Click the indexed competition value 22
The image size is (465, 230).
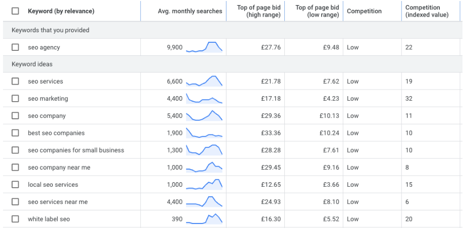click(409, 47)
